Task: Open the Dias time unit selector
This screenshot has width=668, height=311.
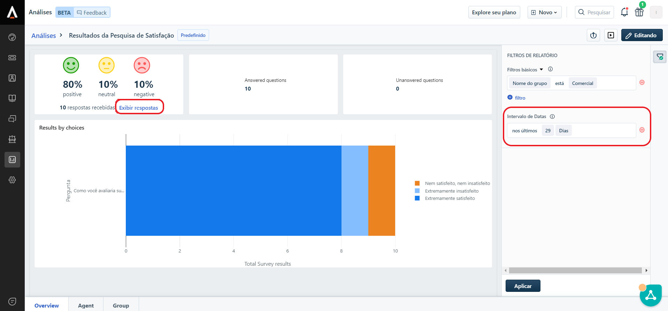Action: tap(563, 131)
